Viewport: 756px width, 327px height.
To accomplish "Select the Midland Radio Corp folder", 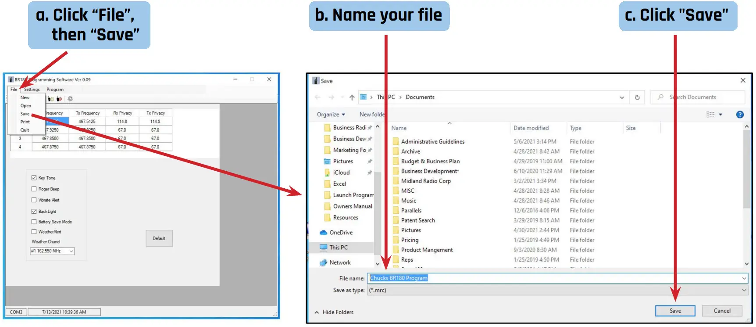I will point(426,181).
